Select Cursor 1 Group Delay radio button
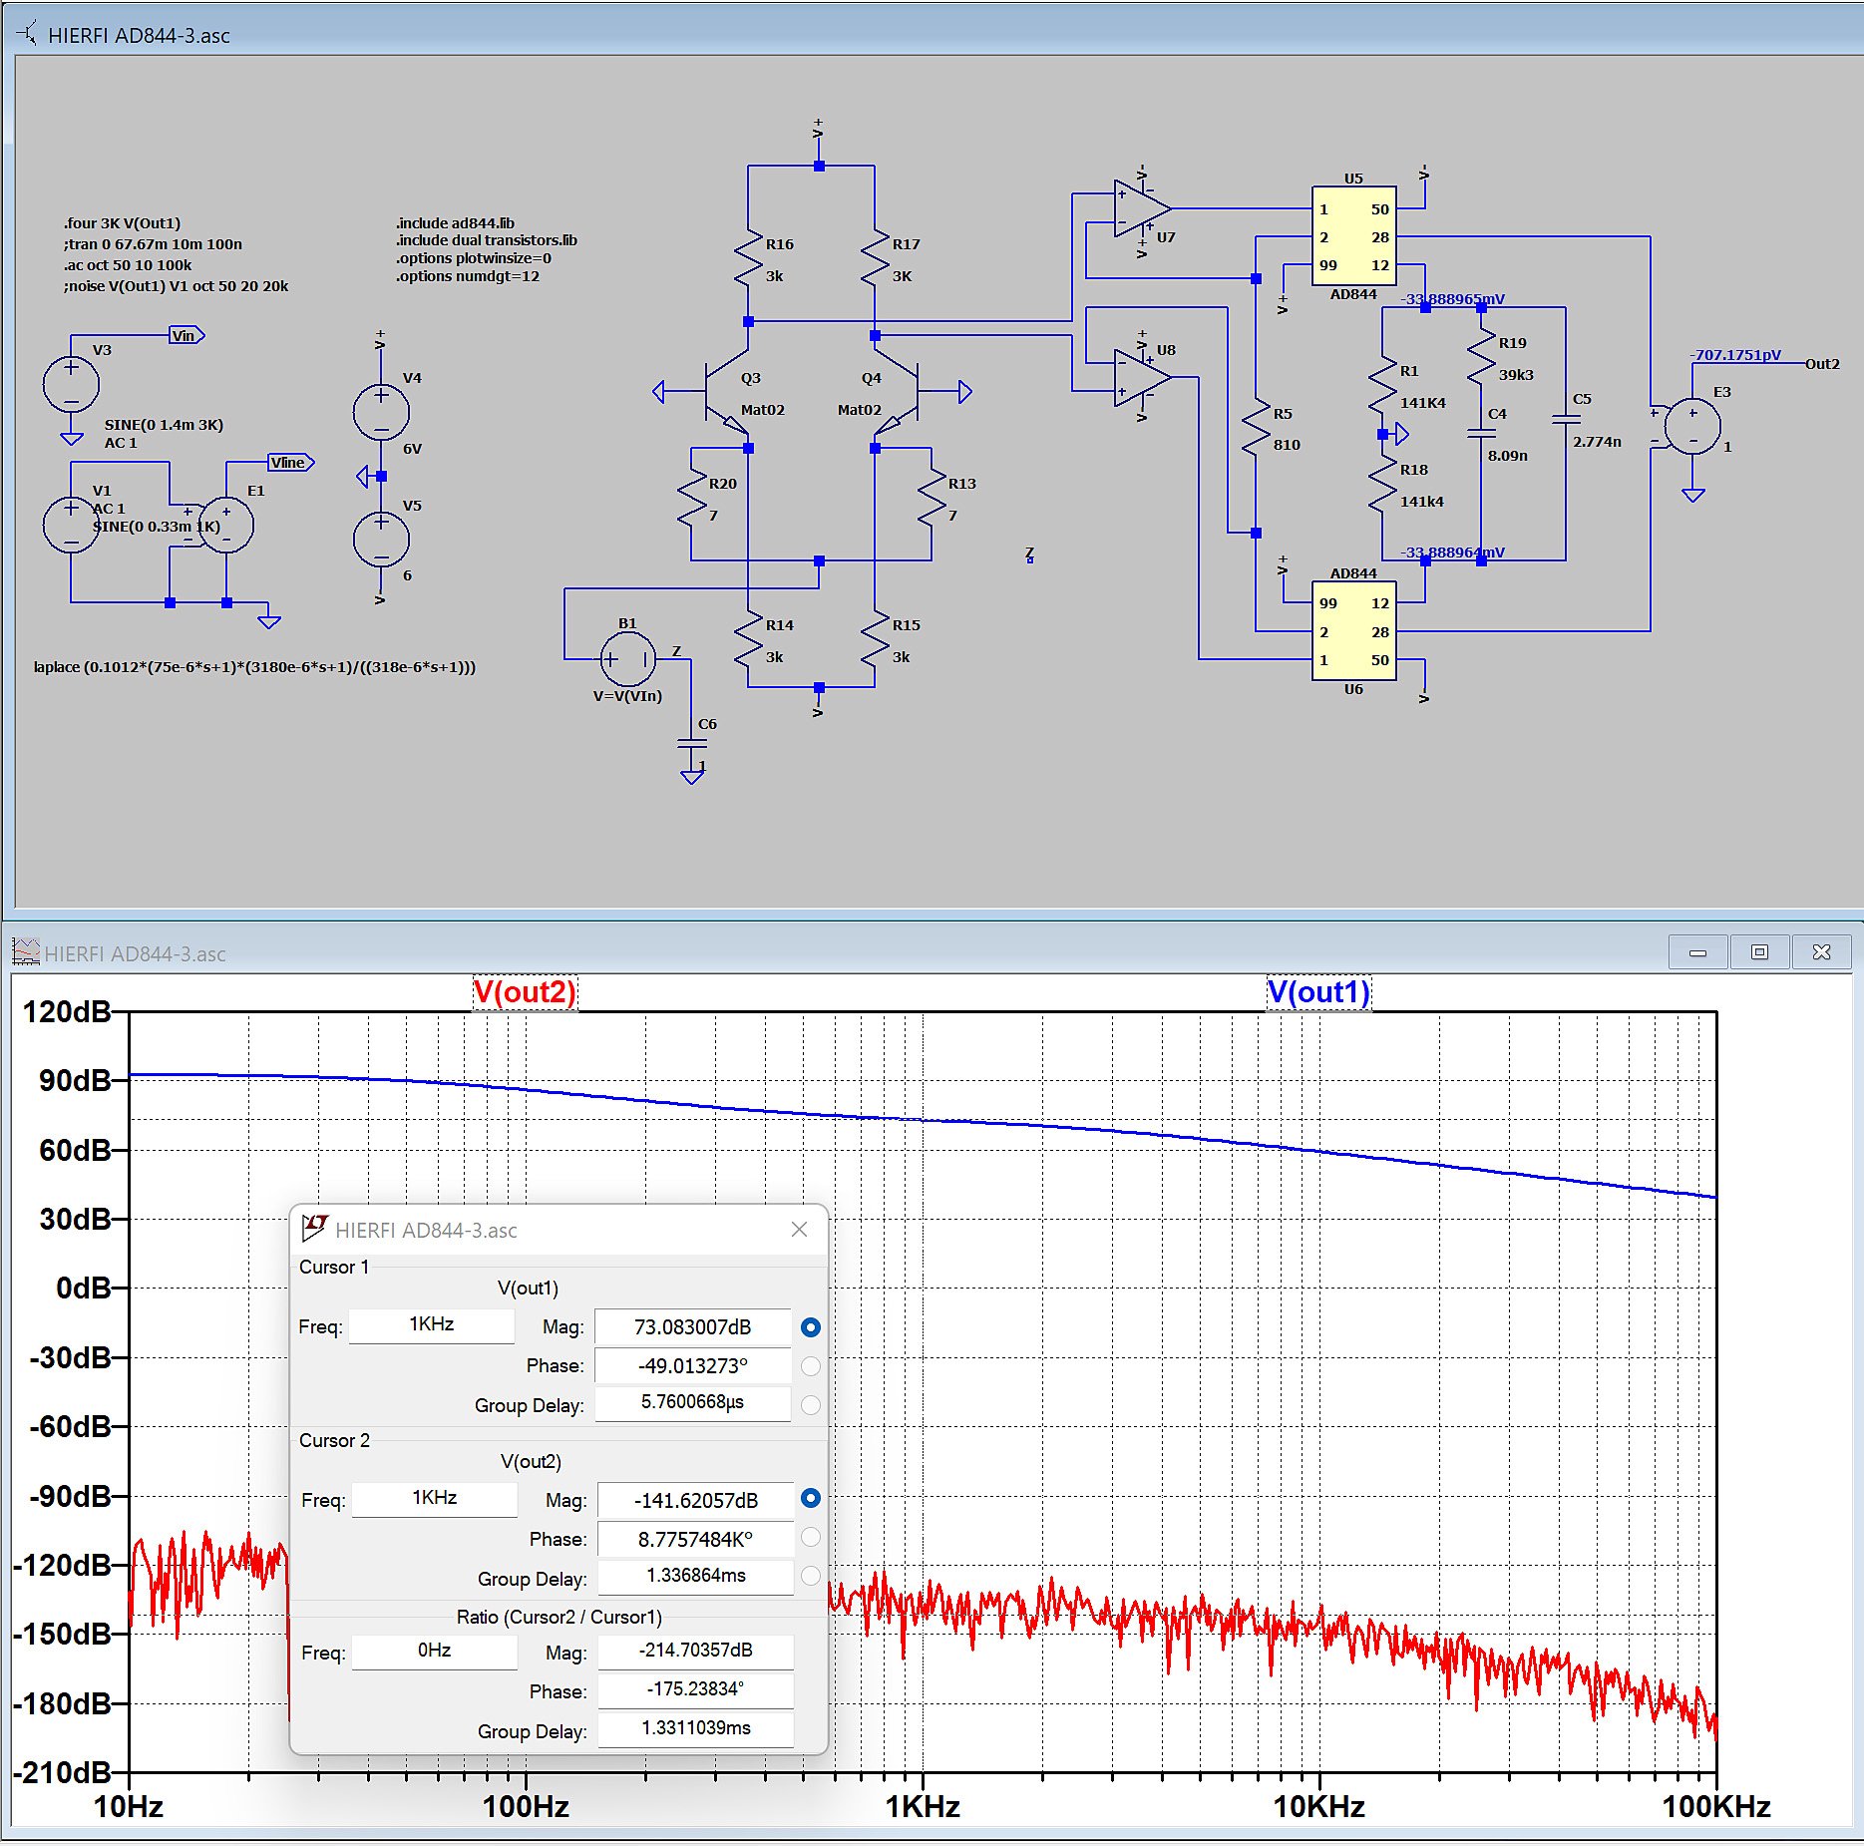Image resolution: width=1864 pixels, height=1846 pixels. click(810, 1404)
